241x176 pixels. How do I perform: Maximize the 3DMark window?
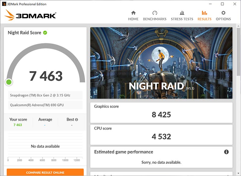(x=222, y=4)
